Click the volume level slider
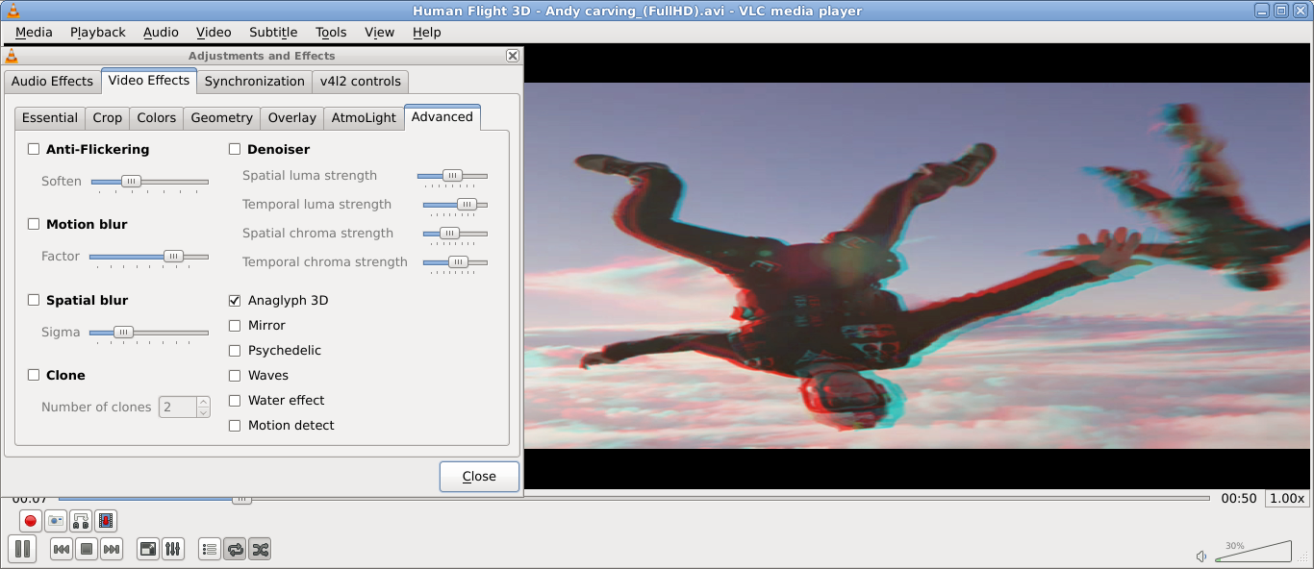 click(x=1255, y=552)
